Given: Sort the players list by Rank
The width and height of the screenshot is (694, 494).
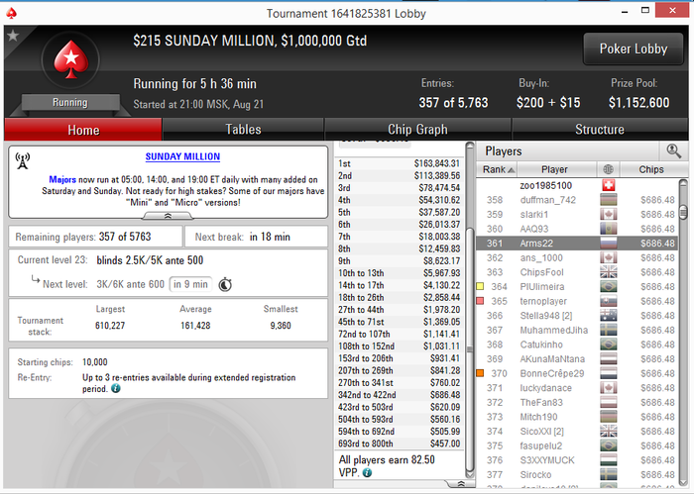Looking at the screenshot, I should [x=497, y=169].
